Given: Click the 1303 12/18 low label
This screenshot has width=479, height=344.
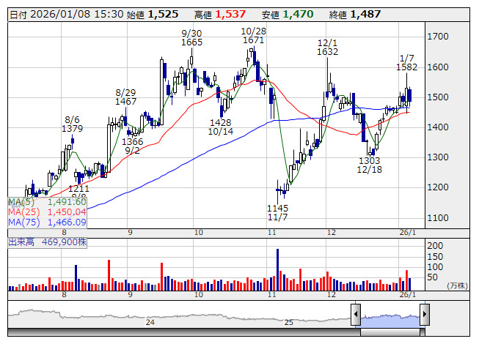Looking at the screenshot, I should tap(369, 165).
